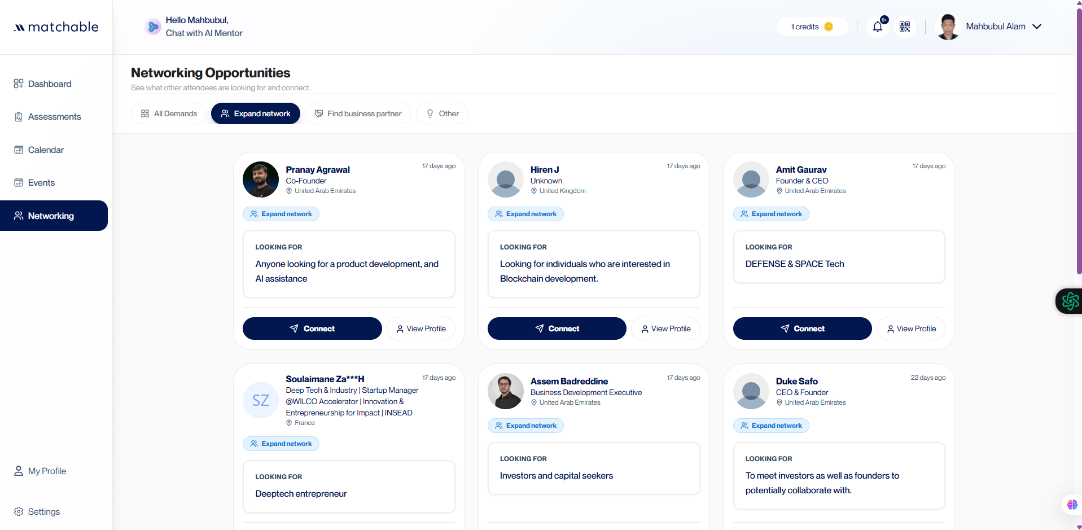Click Pranay Agrawal's profile photo
1082x530 pixels.
(261, 179)
